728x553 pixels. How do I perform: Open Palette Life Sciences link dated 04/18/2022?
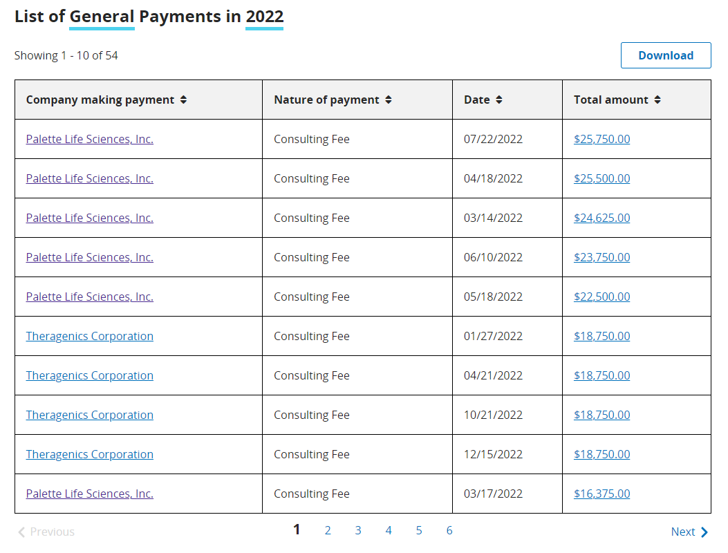point(90,178)
